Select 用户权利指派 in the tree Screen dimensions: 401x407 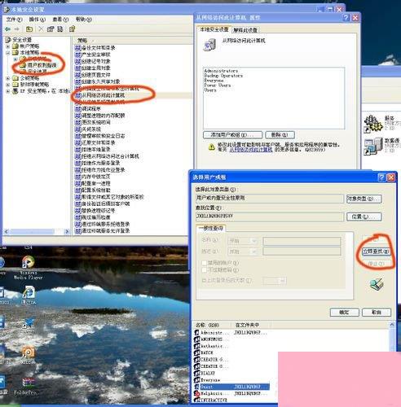[x=42, y=65]
